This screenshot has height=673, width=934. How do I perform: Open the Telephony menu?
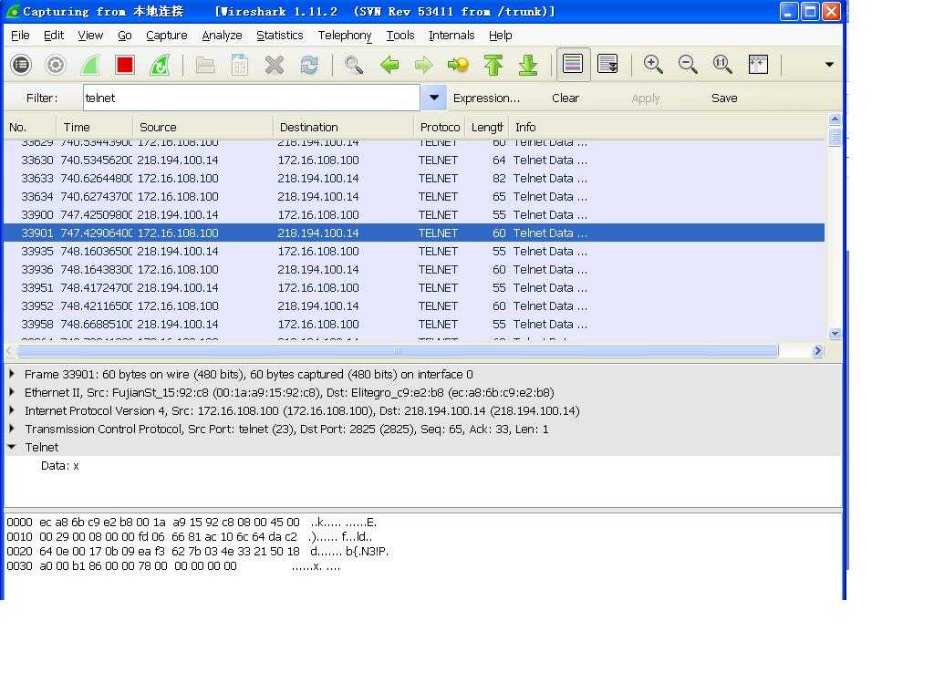[345, 36]
